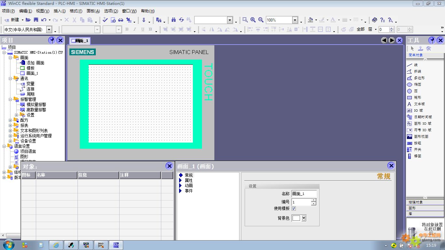
Task: Open the 编辑(E) menu
Action: (25, 11)
